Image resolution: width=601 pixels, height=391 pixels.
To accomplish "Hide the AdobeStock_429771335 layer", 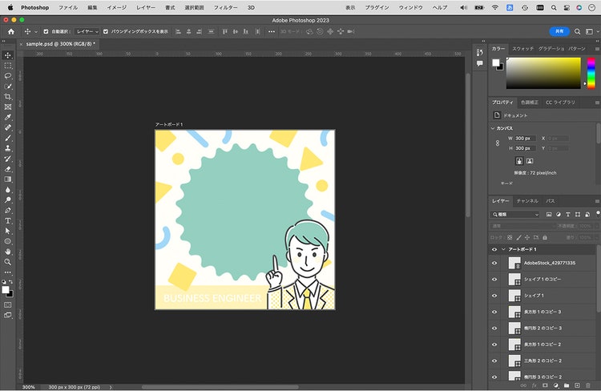I will coord(494,263).
